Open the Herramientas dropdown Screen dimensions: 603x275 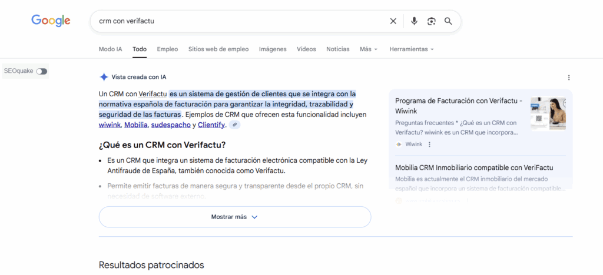coord(411,49)
